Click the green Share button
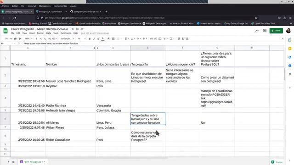Screen dimensions: 294x165 (276, 31)
